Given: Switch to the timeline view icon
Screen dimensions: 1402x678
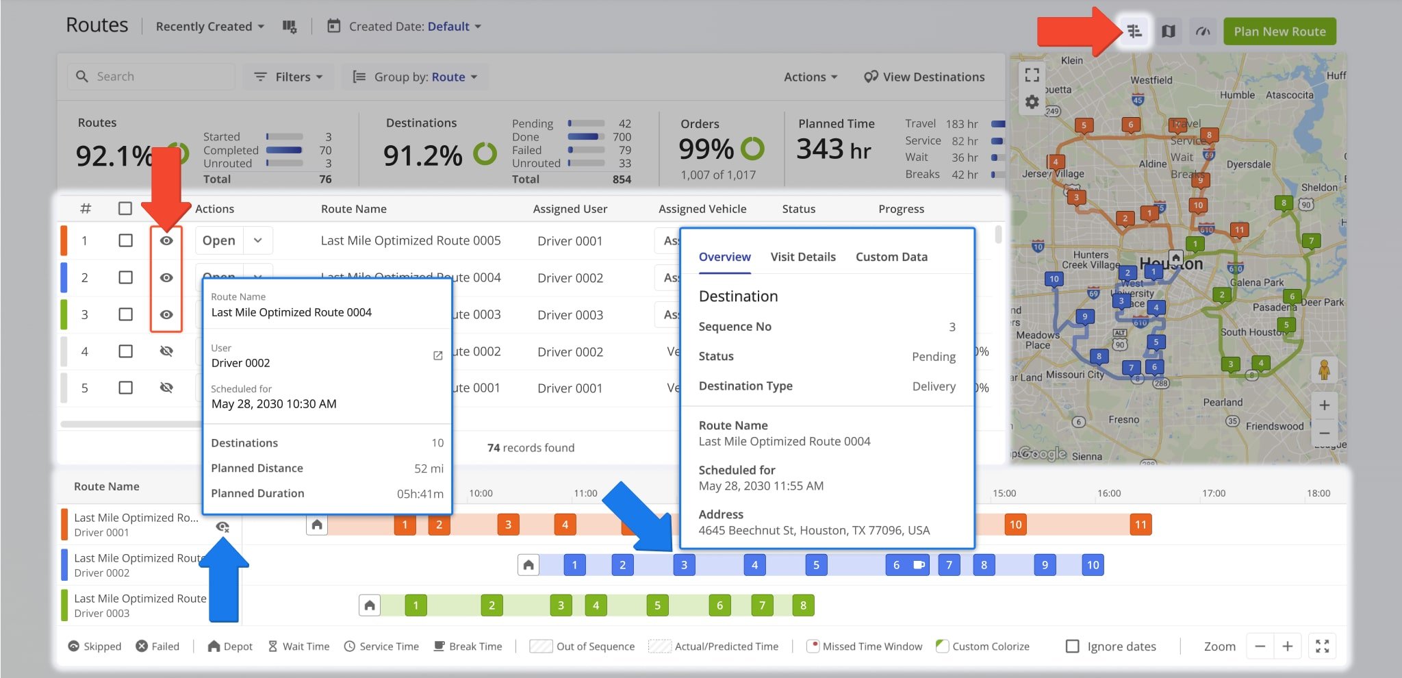Looking at the screenshot, I should pos(1134,31).
